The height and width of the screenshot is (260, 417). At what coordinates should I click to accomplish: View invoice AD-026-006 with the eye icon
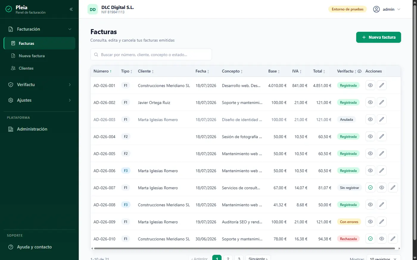(370, 171)
